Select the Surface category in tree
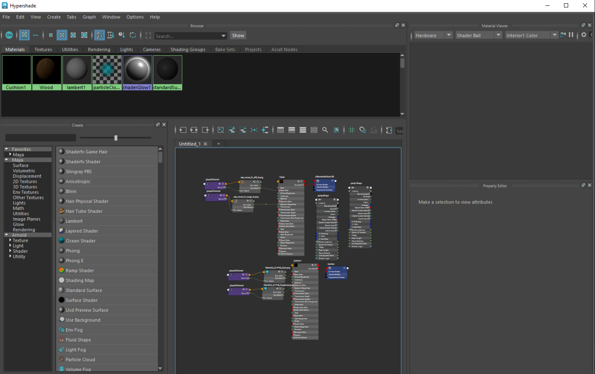595x374 pixels. point(20,165)
